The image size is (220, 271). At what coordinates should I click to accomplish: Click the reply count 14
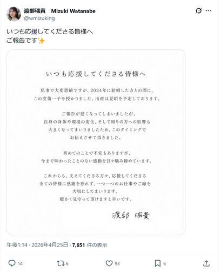click(x=20, y=263)
